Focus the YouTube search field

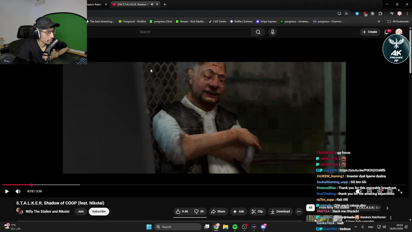point(194,32)
